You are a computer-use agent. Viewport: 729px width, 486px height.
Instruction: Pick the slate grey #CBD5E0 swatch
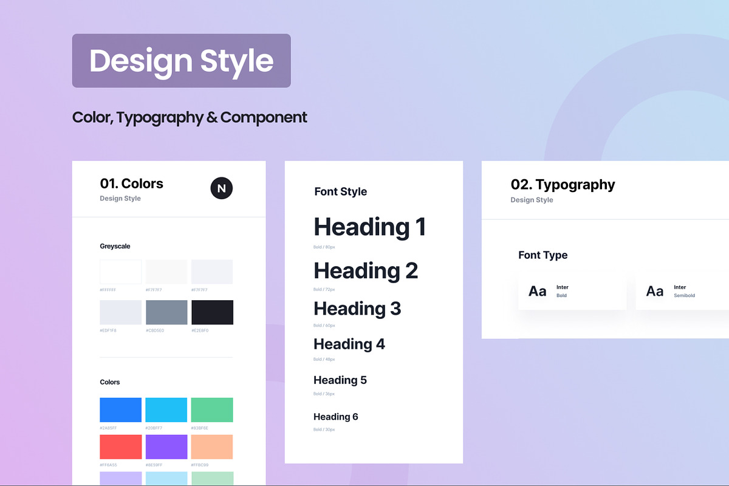(166, 312)
